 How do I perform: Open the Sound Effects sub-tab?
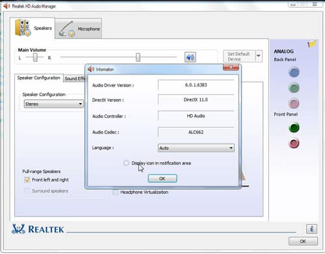click(75, 78)
